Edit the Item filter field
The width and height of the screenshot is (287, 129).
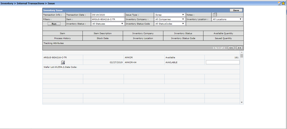108,19
